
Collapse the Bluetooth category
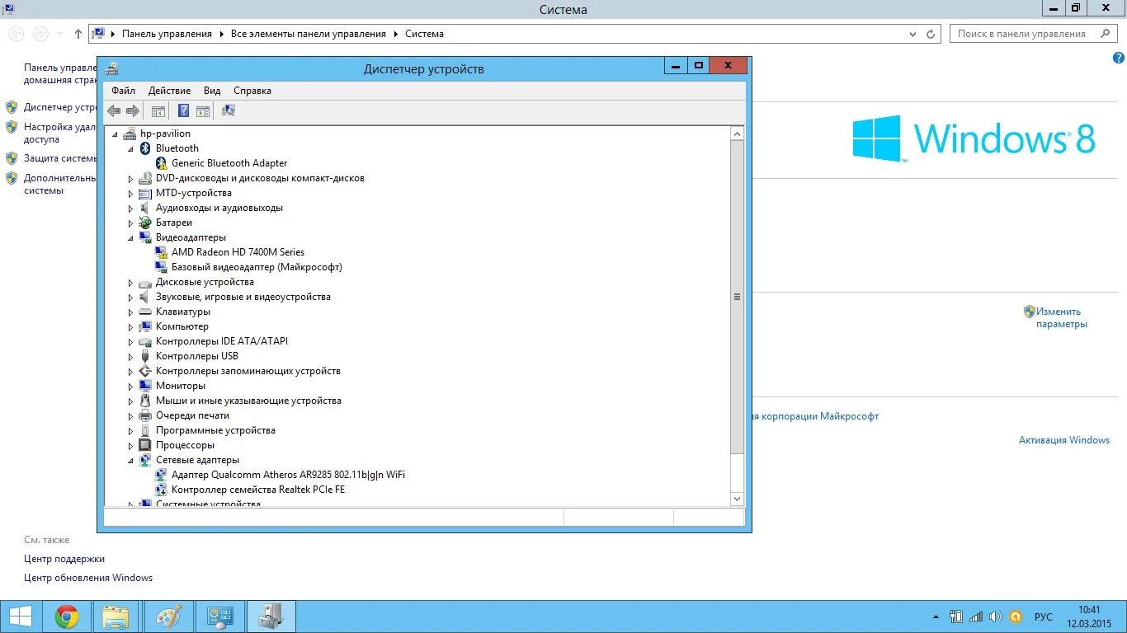pos(130,149)
